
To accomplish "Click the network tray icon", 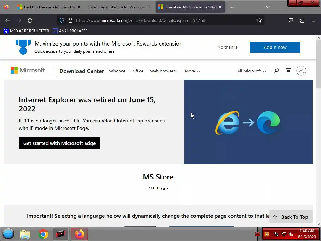I will (283, 234).
